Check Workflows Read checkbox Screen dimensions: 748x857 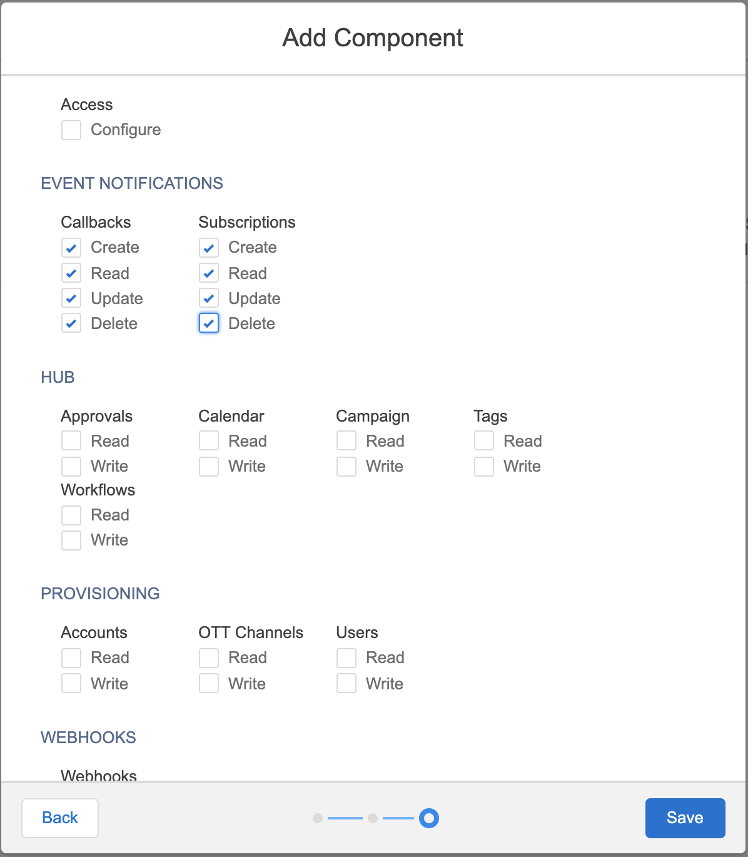71,515
